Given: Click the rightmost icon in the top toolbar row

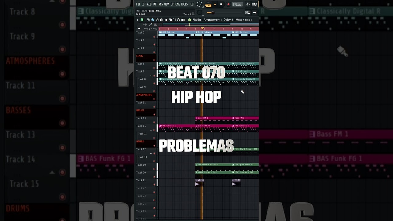Looking at the screenshot, I should click(x=255, y=4).
